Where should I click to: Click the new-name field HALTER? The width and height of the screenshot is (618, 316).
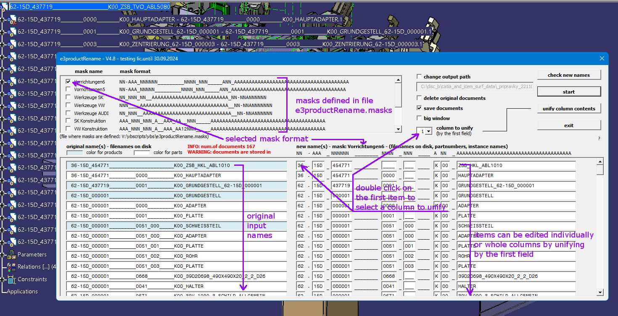tap(516, 286)
